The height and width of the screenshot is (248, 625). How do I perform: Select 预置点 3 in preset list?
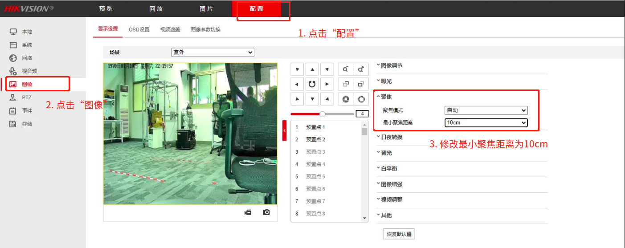(327, 152)
